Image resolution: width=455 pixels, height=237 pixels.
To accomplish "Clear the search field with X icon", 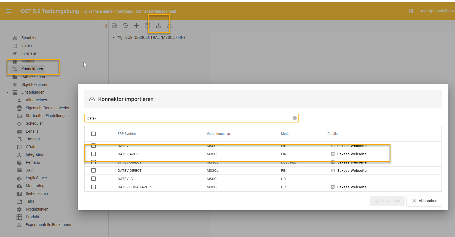I will coord(295,118).
